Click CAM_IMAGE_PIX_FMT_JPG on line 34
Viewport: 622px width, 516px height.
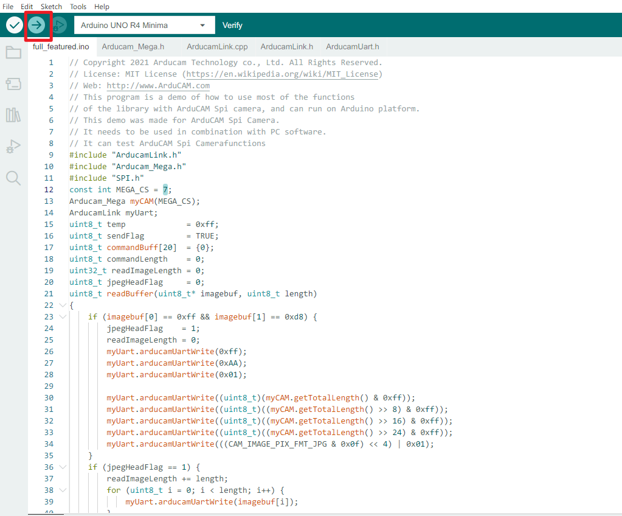(278, 444)
